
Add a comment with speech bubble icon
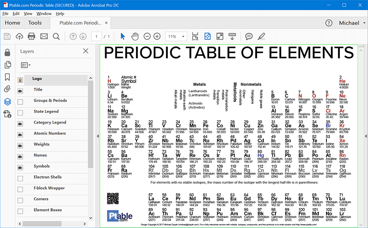pos(249,36)
